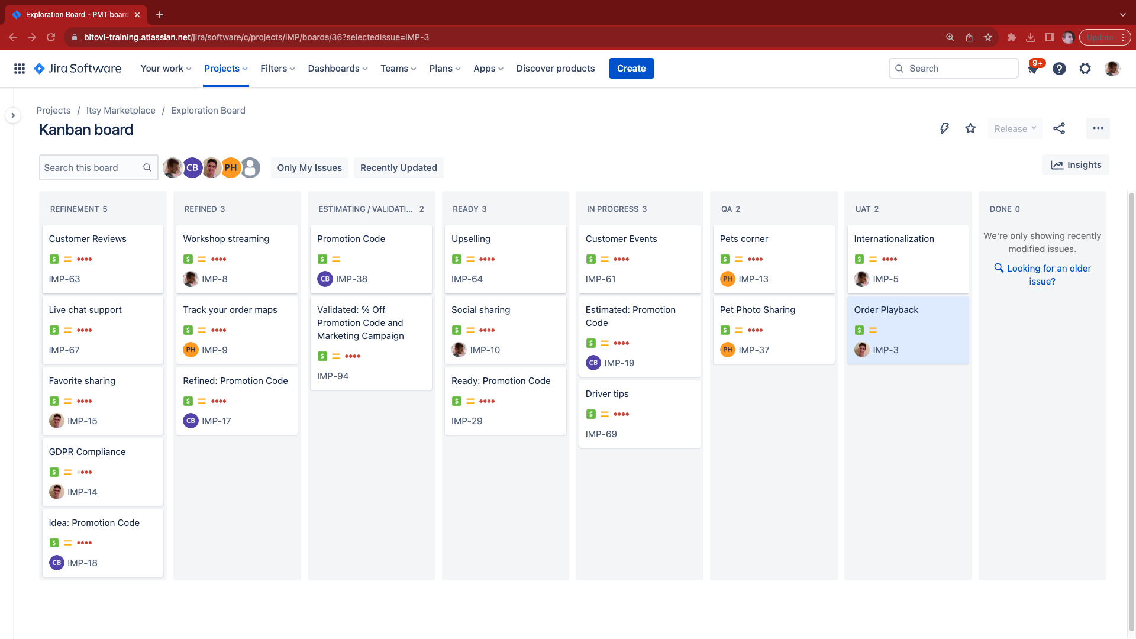Open the settings gear icon

click(x=1085, y=69)
